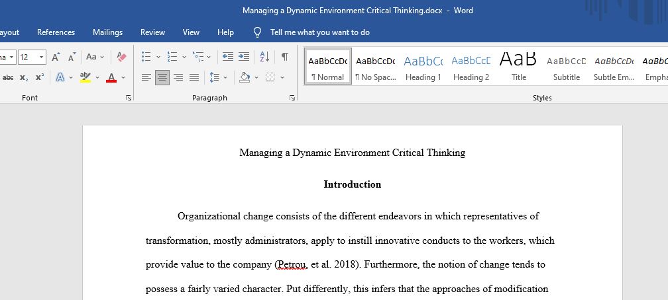Open the Paragraph settings dialog launcher

(292, 98)
